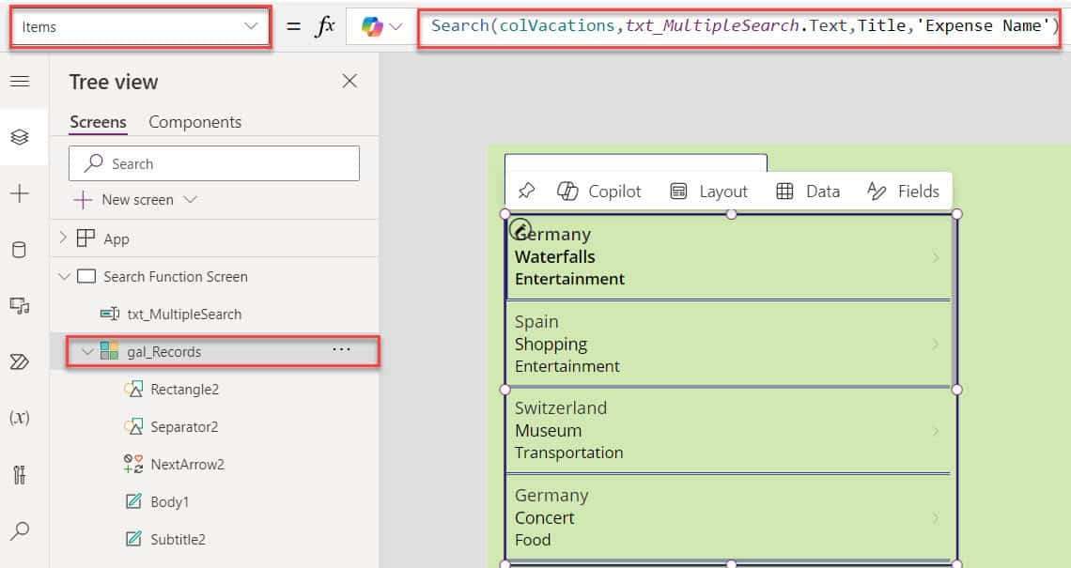Click the gallery edit pencil icon
This screenshot has width=1071, height=568.
(520, 228)
